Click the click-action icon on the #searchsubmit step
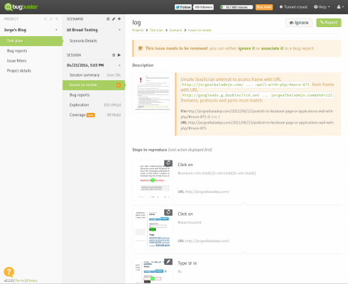This screenshot has width=348, height=284. pyautogui.click(x=168, y=212)
